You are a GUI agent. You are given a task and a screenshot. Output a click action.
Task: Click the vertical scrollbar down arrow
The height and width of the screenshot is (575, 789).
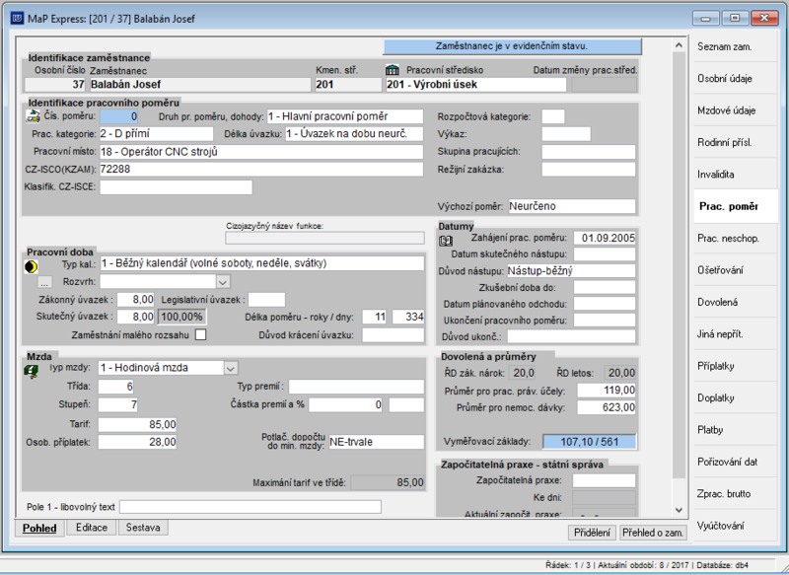pos(679,510)
